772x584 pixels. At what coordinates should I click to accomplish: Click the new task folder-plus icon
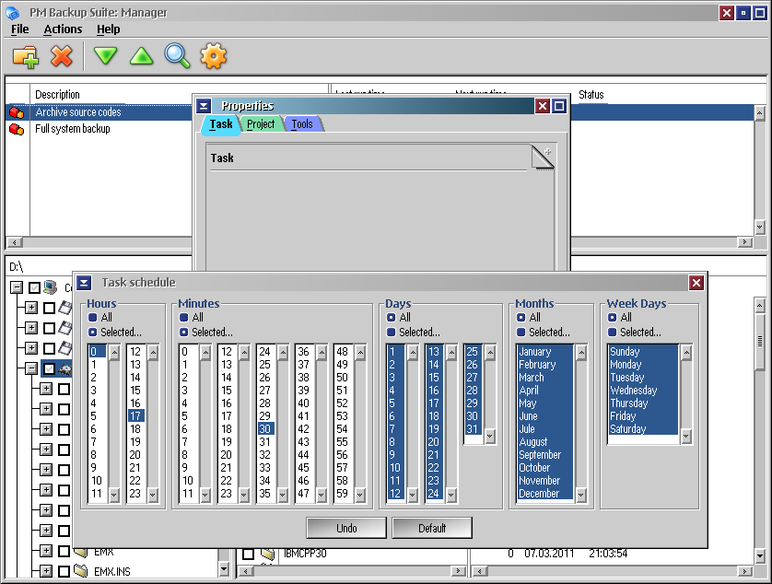coord(26,56)
